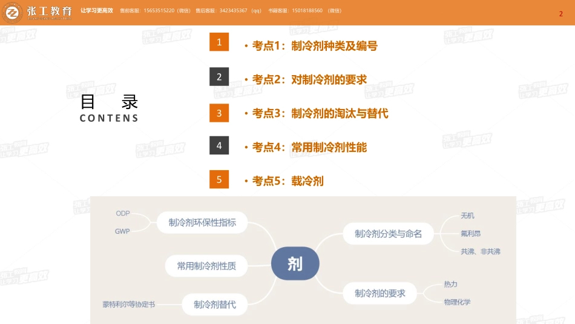Click the orange number 3 box
The height and width of the screenshot is (324, 575).
(219, 113)
